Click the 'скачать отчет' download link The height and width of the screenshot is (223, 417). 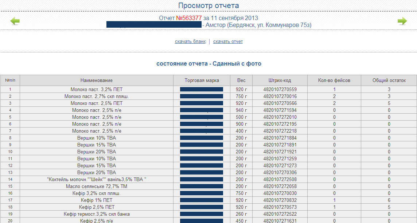(228, 42)
